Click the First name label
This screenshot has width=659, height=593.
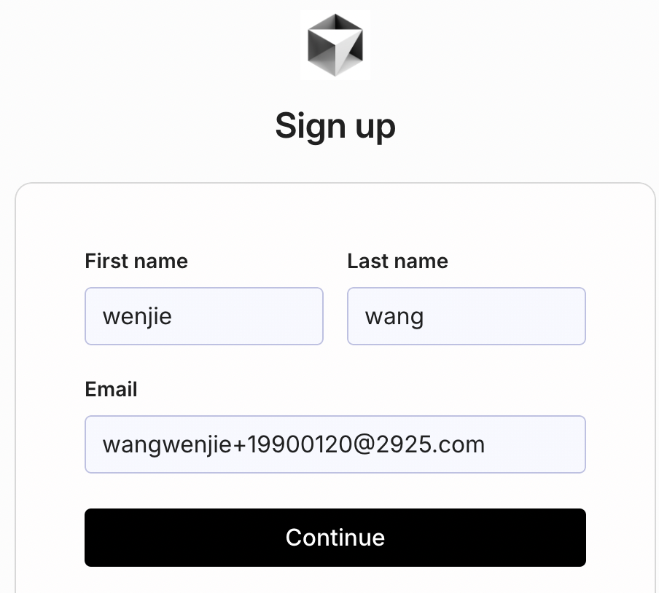(136, 262)
